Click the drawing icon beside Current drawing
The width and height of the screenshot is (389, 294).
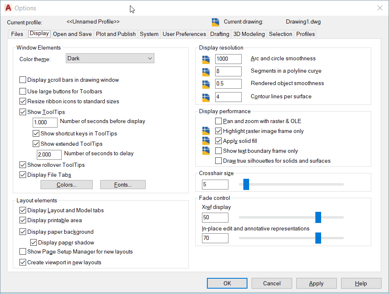pyautogui.click(x=215, y=22)
